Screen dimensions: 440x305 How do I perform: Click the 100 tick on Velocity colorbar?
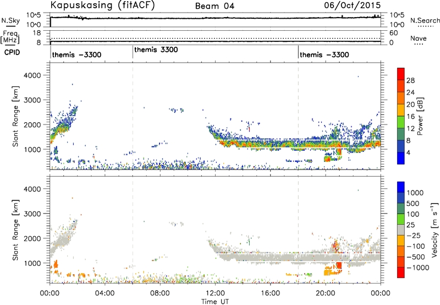pyautogui.click(x=413, y=214)
